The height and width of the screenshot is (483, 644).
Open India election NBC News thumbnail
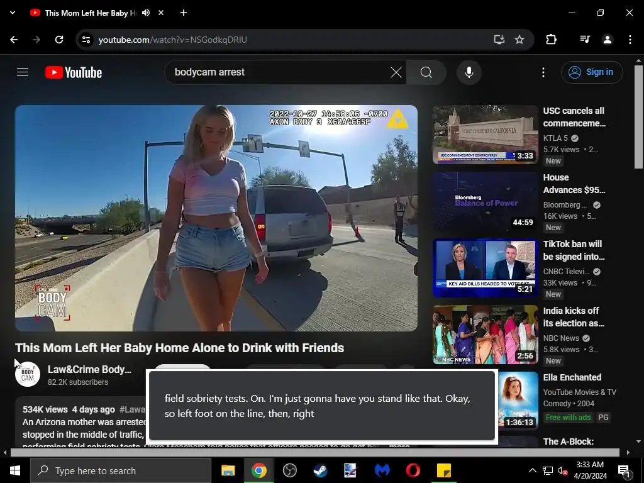(x=485, y=335)
